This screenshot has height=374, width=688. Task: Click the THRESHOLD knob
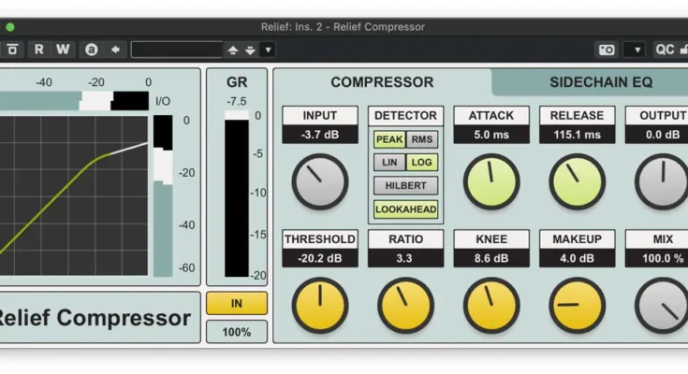320,305
